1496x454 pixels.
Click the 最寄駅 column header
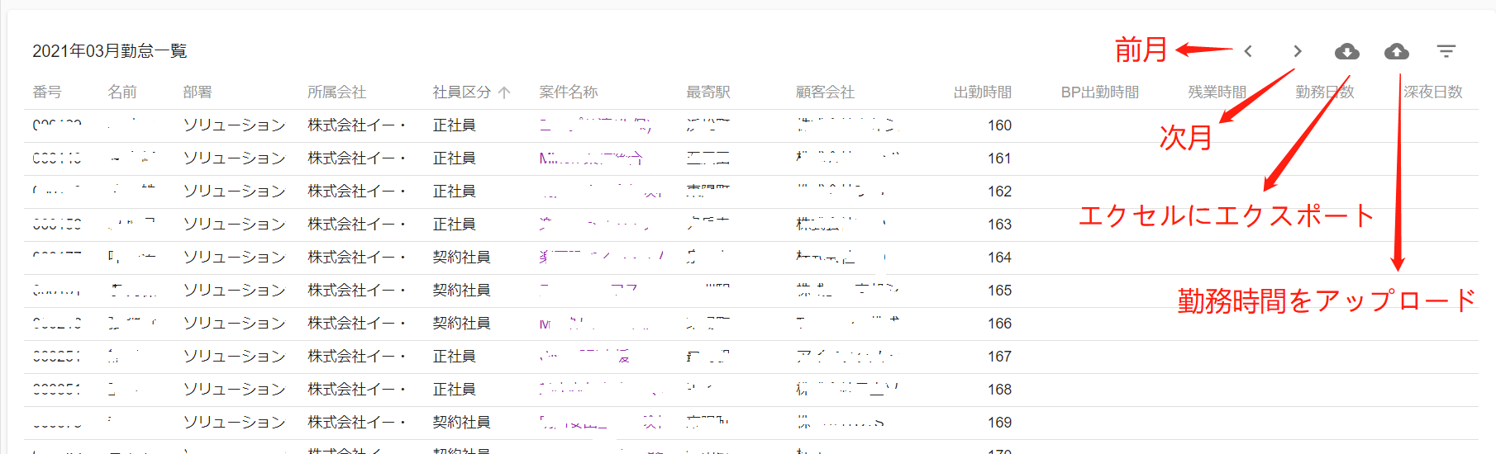(708, 92)
